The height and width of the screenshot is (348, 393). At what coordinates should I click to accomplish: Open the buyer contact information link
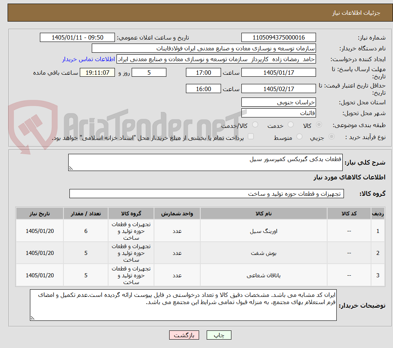tap(89, 59)
